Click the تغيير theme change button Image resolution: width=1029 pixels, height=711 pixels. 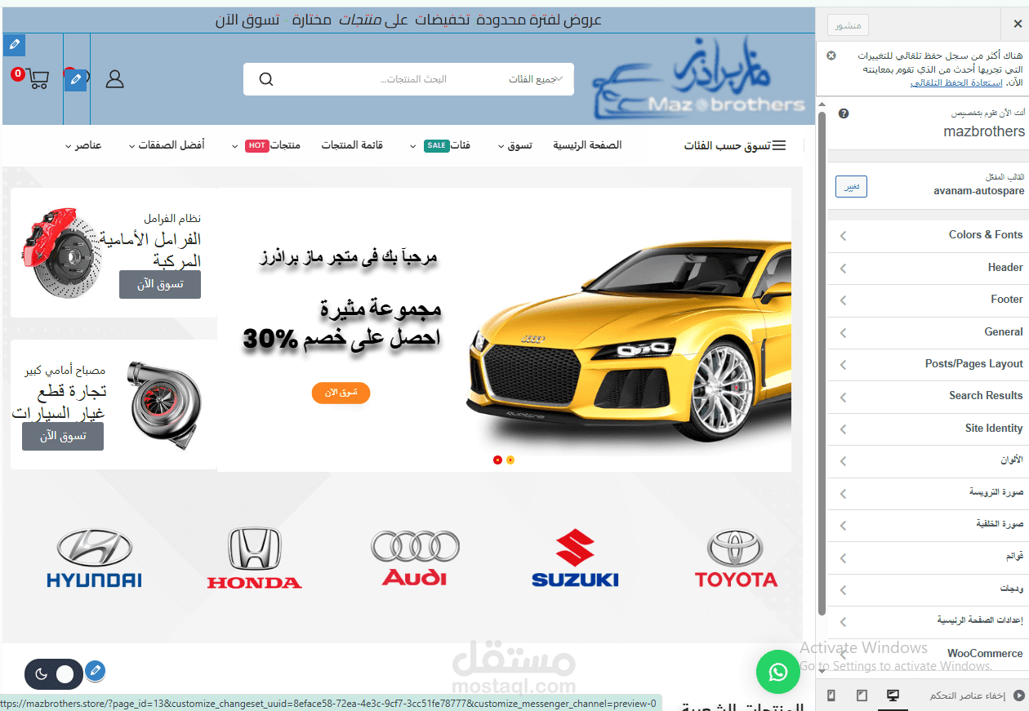coord(851,186)
